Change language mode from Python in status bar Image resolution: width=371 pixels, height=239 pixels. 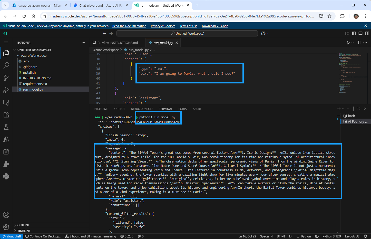tap(306, 236)
